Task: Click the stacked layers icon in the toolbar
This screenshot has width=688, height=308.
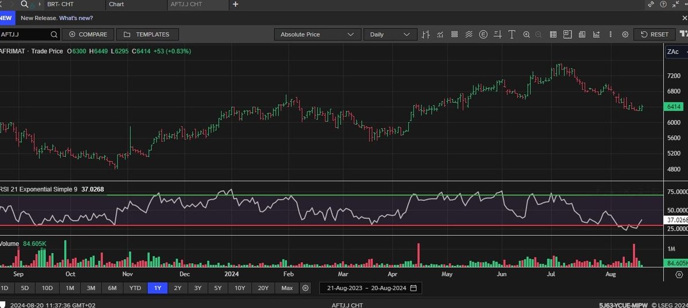Action: 455,34
